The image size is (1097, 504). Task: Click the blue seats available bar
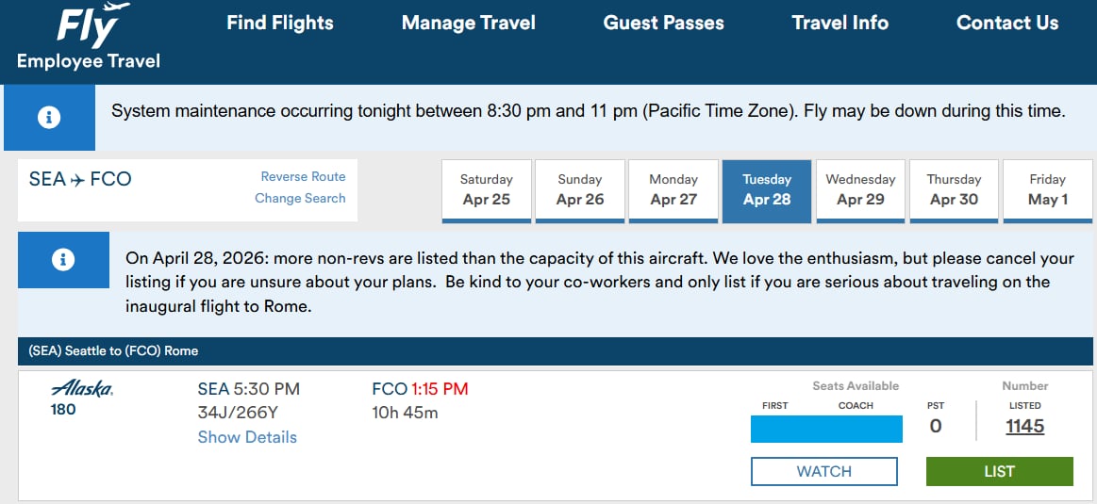[x=826, y=429]
